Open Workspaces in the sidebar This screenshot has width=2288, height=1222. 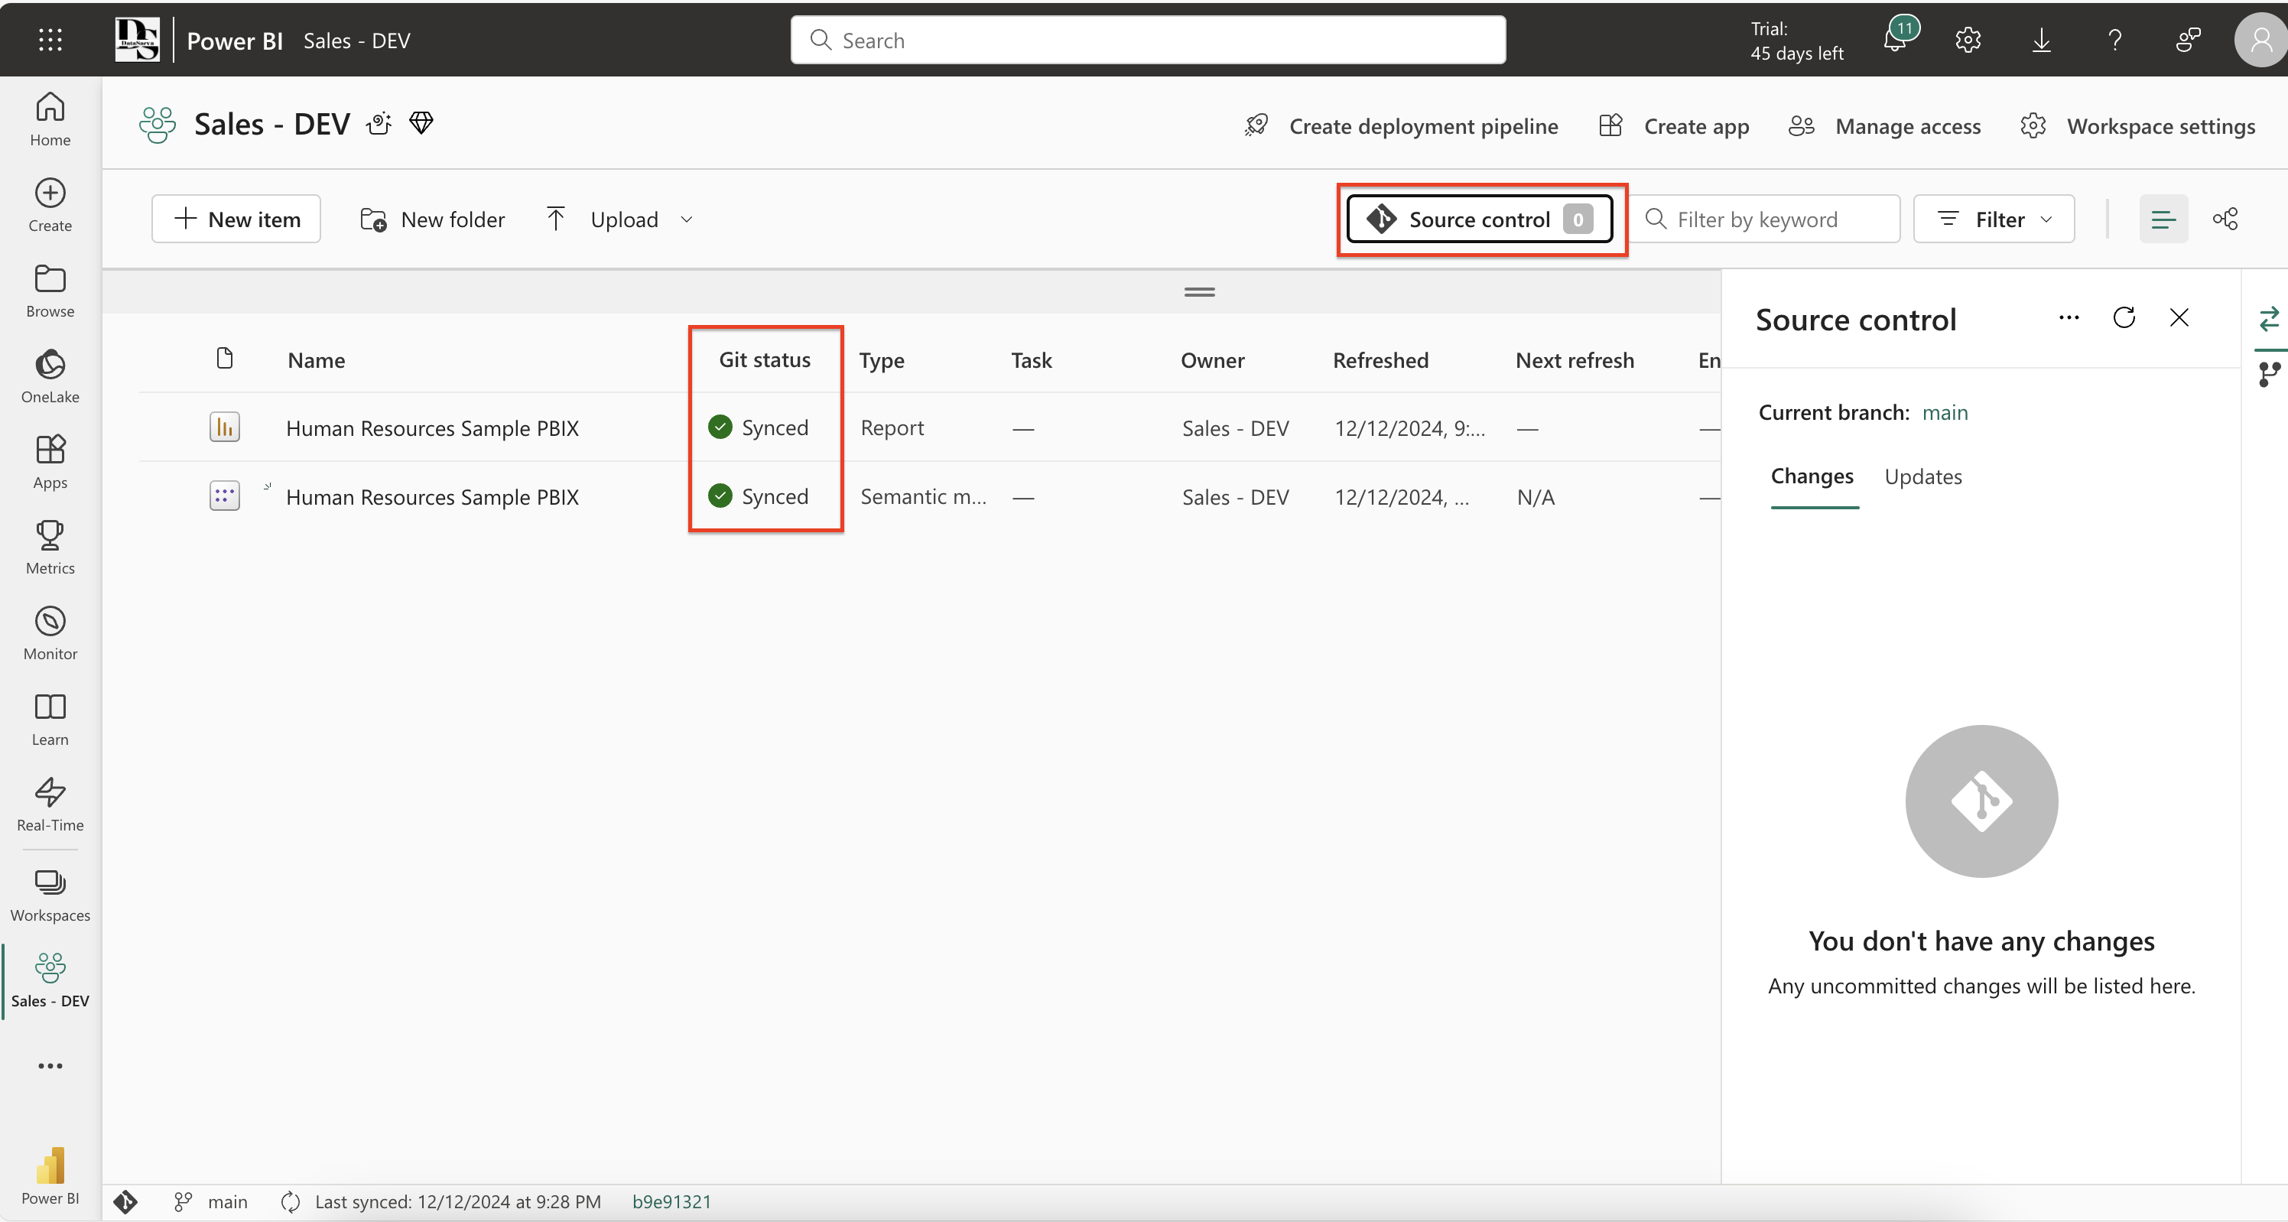point(50,894)
